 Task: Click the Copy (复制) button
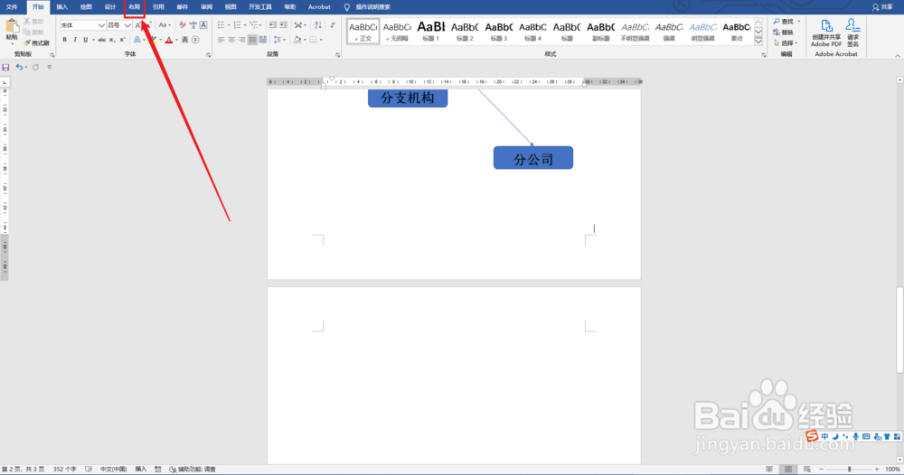(x=33, y=33)
